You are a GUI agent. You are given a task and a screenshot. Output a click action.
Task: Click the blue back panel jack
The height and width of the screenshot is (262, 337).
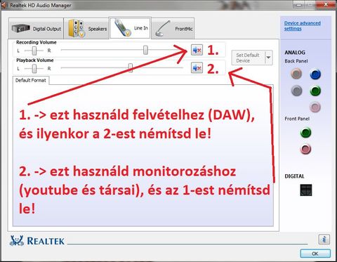(x=315, y=74)
